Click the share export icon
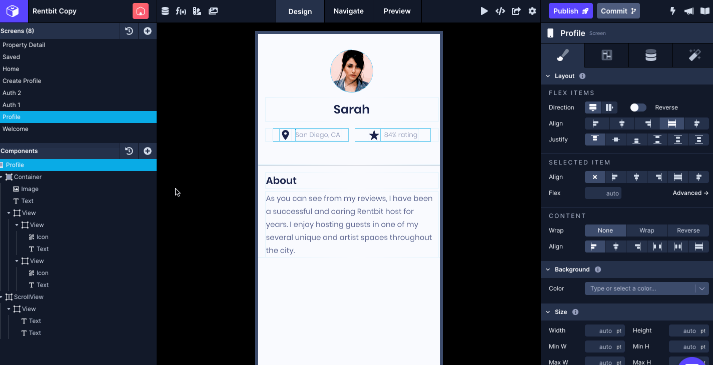This screenshot has height=365, width=713. [x=516, y=11]
